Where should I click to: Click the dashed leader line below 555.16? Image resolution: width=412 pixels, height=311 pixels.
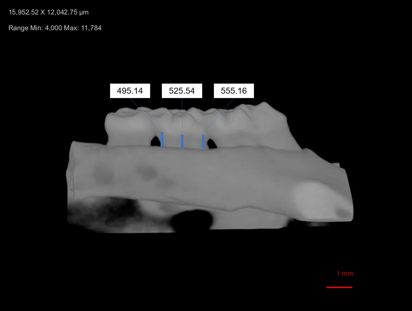click(x=218, y=116)
